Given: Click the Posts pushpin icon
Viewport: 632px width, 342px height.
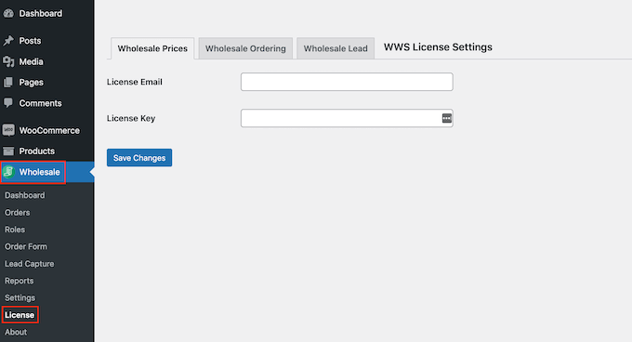Looking at the screenshot, I should 8,41.
